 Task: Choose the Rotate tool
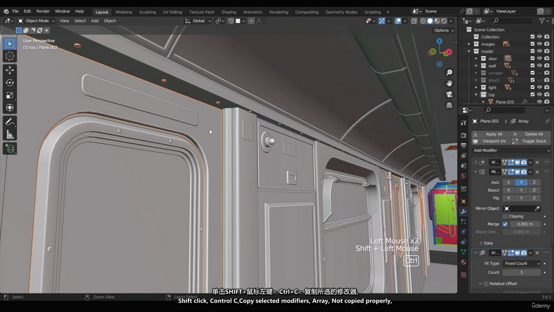(9, 83)
